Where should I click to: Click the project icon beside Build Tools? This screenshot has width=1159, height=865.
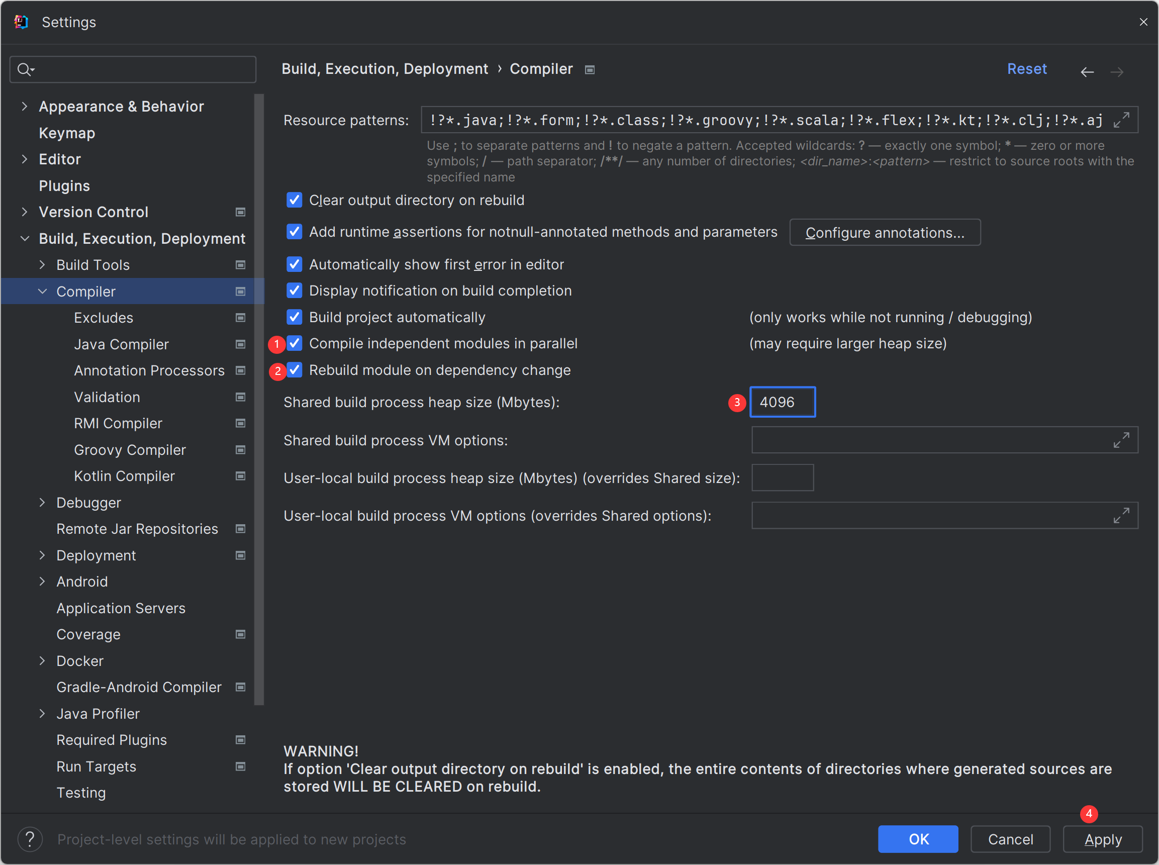[x=240, y=265]
